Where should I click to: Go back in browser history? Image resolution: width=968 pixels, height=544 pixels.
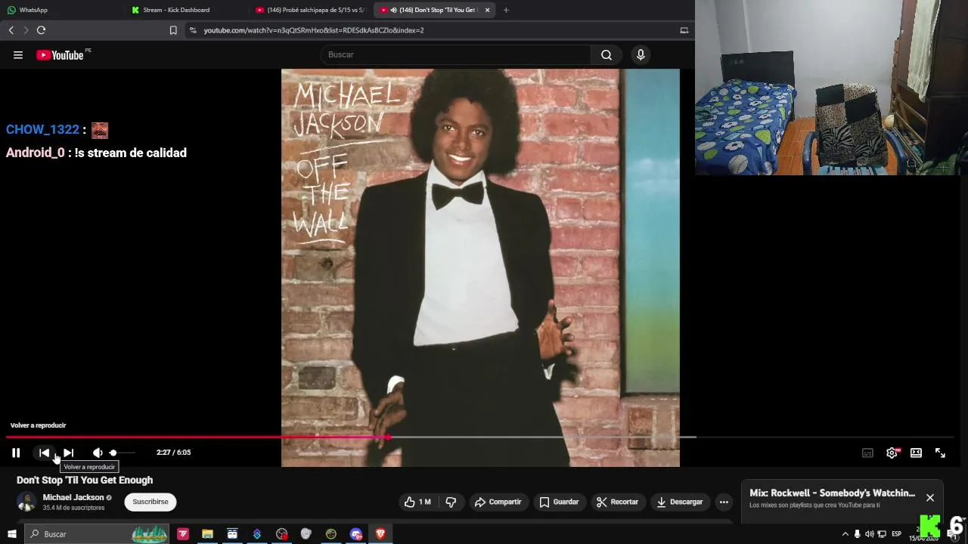coord(11,30)
